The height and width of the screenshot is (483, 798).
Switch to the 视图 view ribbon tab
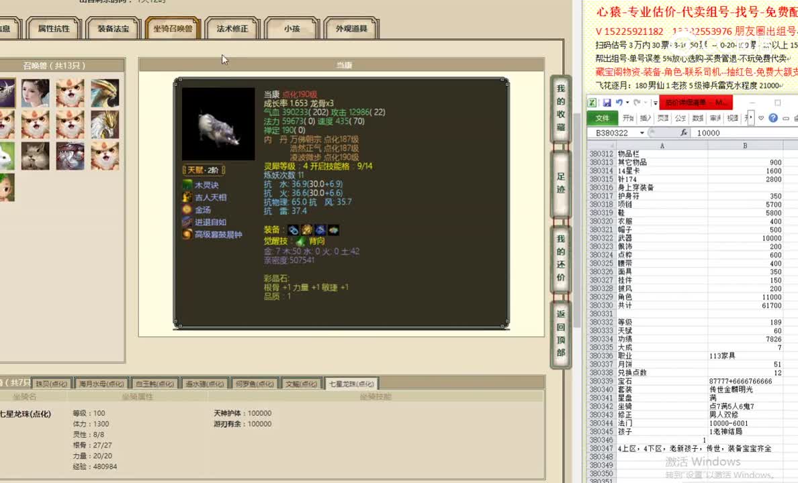point(732,118)
